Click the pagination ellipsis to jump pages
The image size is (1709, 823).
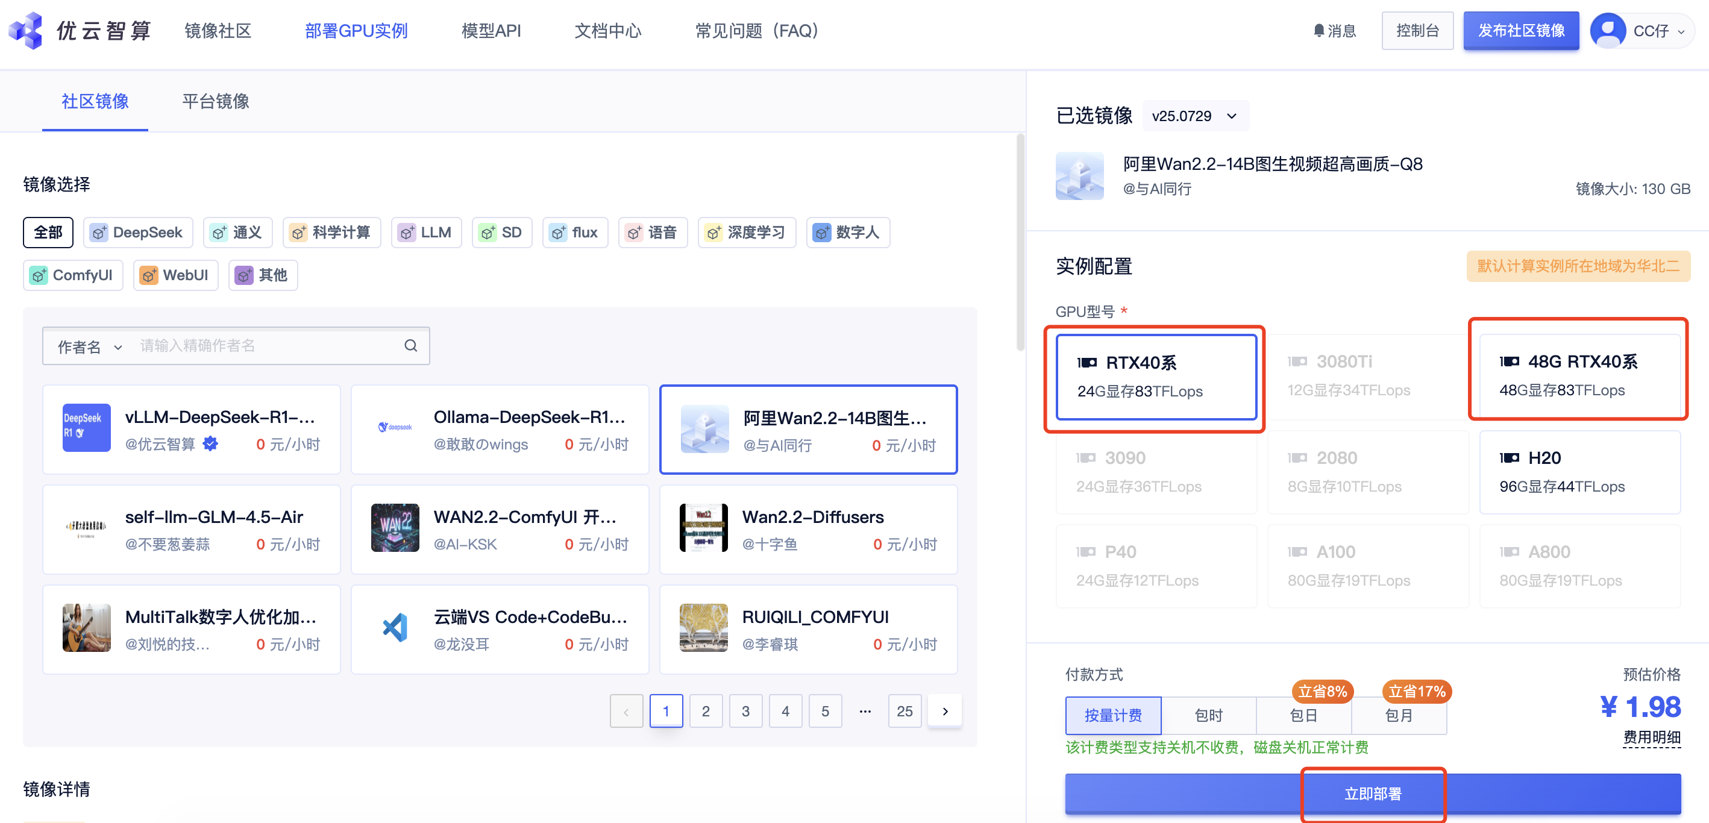tap(865, 711)
